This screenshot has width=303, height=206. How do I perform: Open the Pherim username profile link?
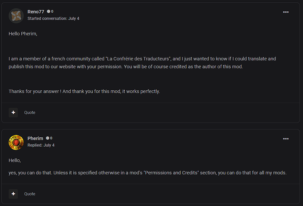35,138
